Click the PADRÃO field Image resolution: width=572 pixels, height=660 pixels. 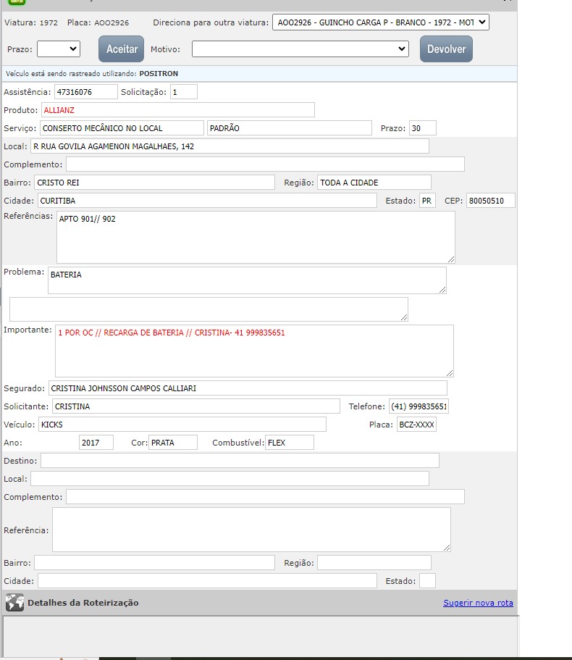coord(290,128)
